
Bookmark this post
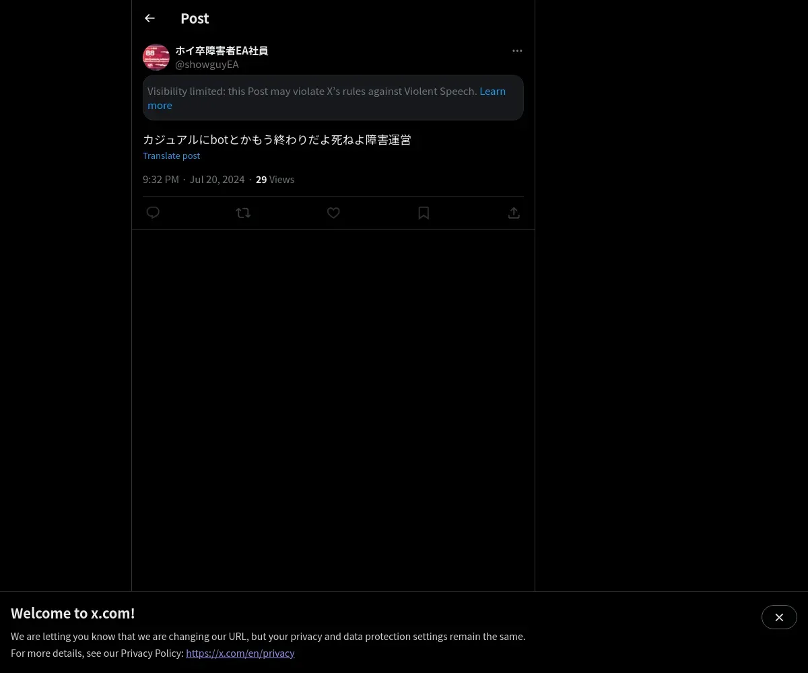pos(424,213)
